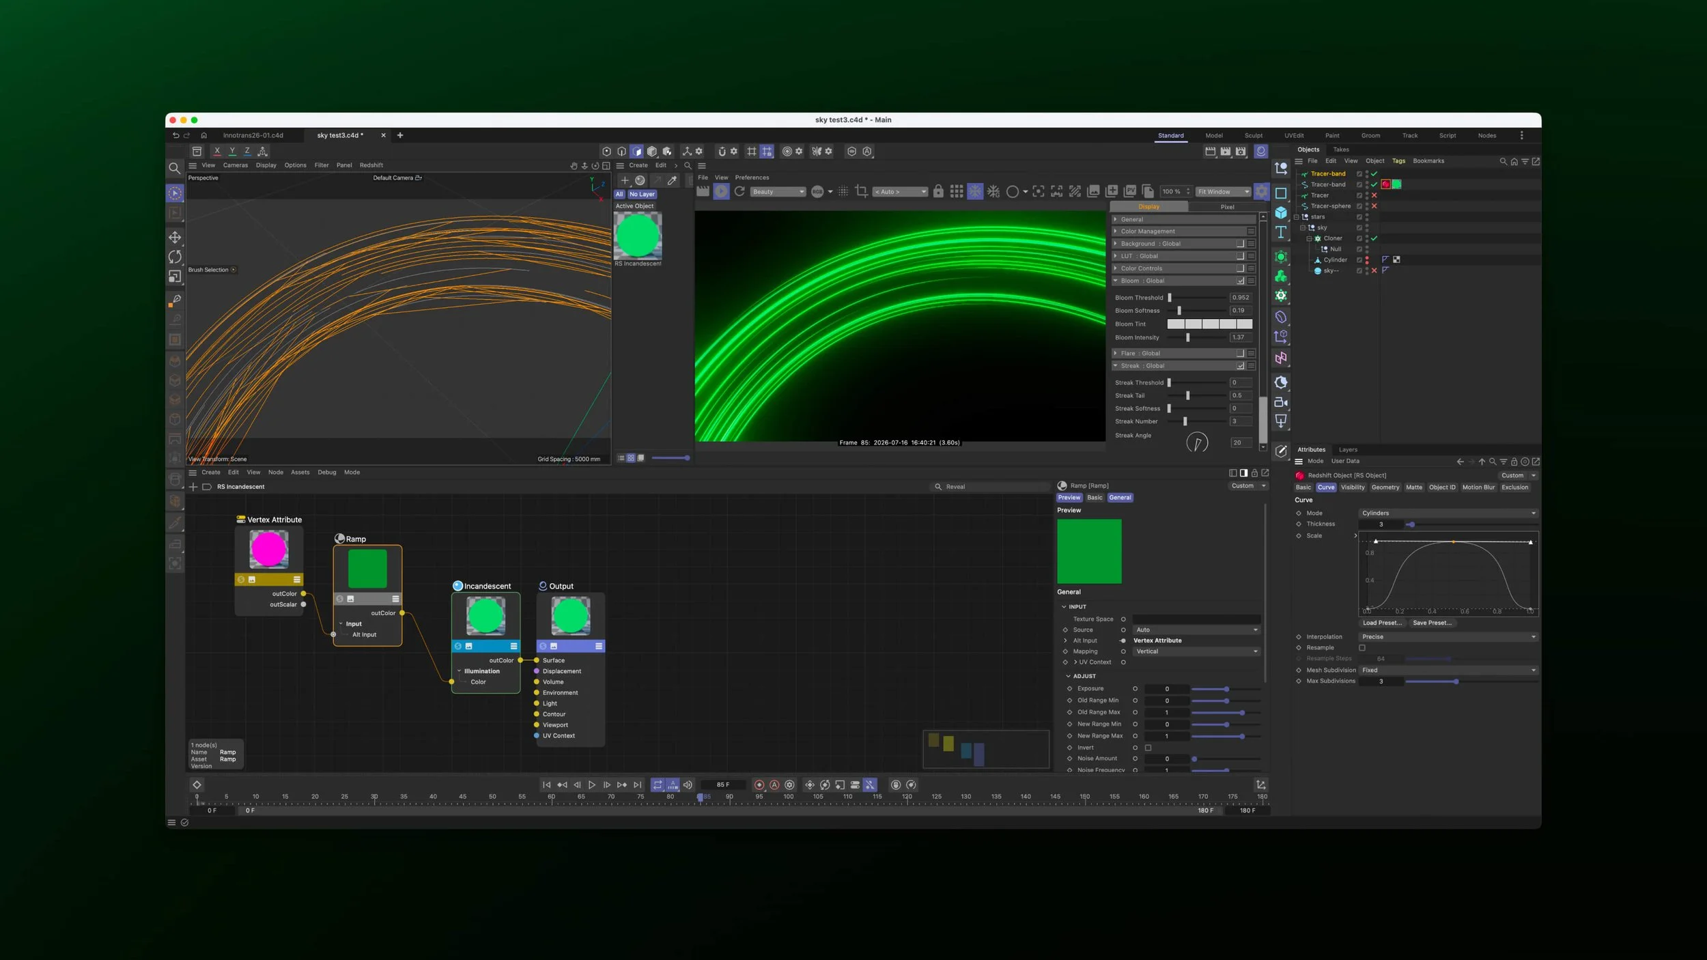
Task: Select the Geometry attribute tab
Action: click(1385, 488)
